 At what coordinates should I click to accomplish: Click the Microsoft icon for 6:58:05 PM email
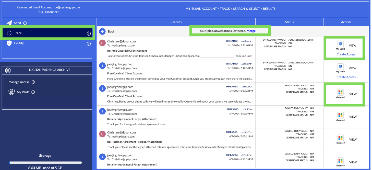click(x=340, y=161)
